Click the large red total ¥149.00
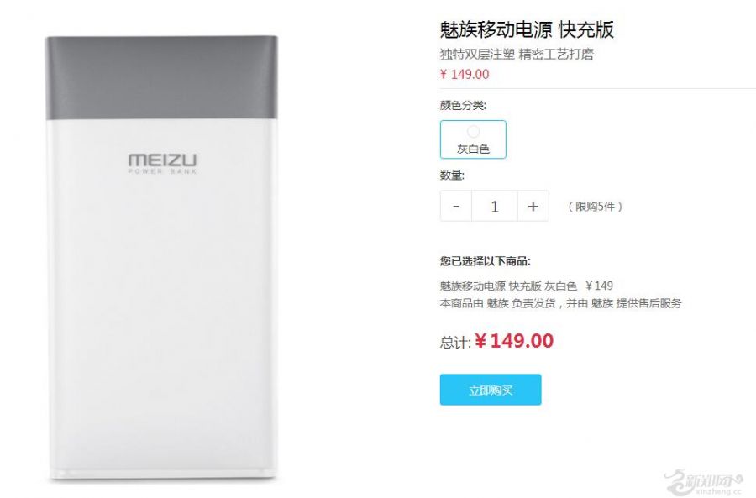Screen dimensions: 756x498 pos(514,341)
